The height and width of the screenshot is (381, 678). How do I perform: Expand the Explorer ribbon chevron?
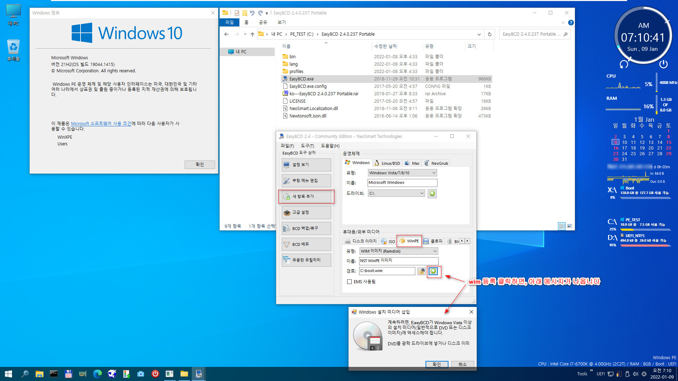(x=563, y=23)
